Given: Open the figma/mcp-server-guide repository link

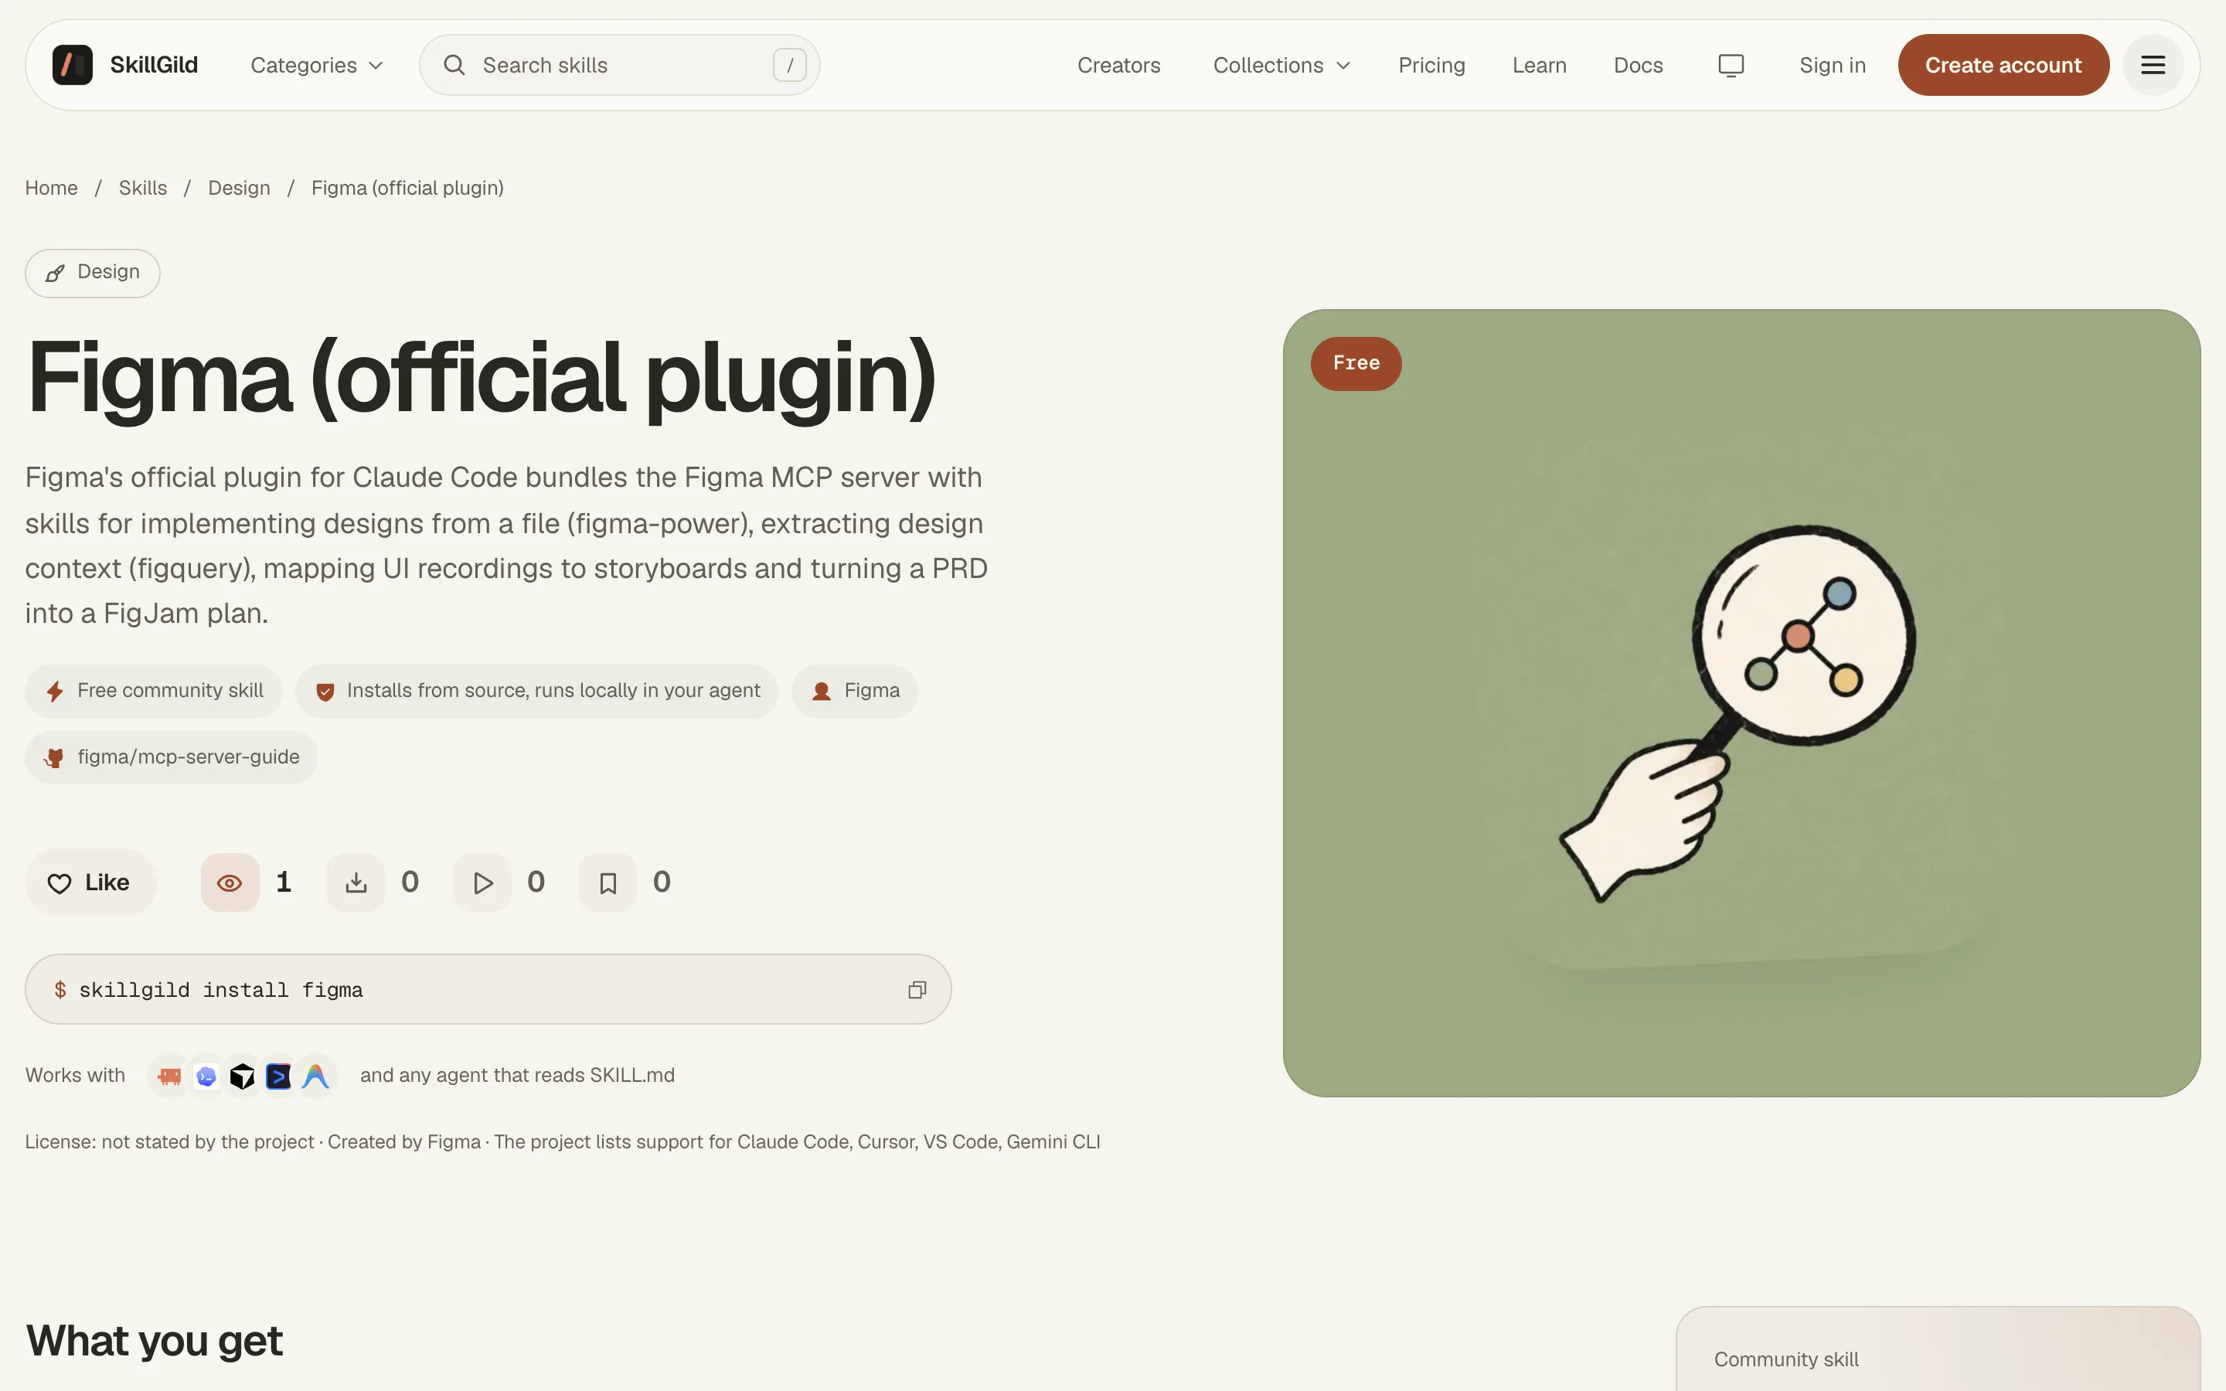Looking at the screenshot, I should [x=172, y=757].
